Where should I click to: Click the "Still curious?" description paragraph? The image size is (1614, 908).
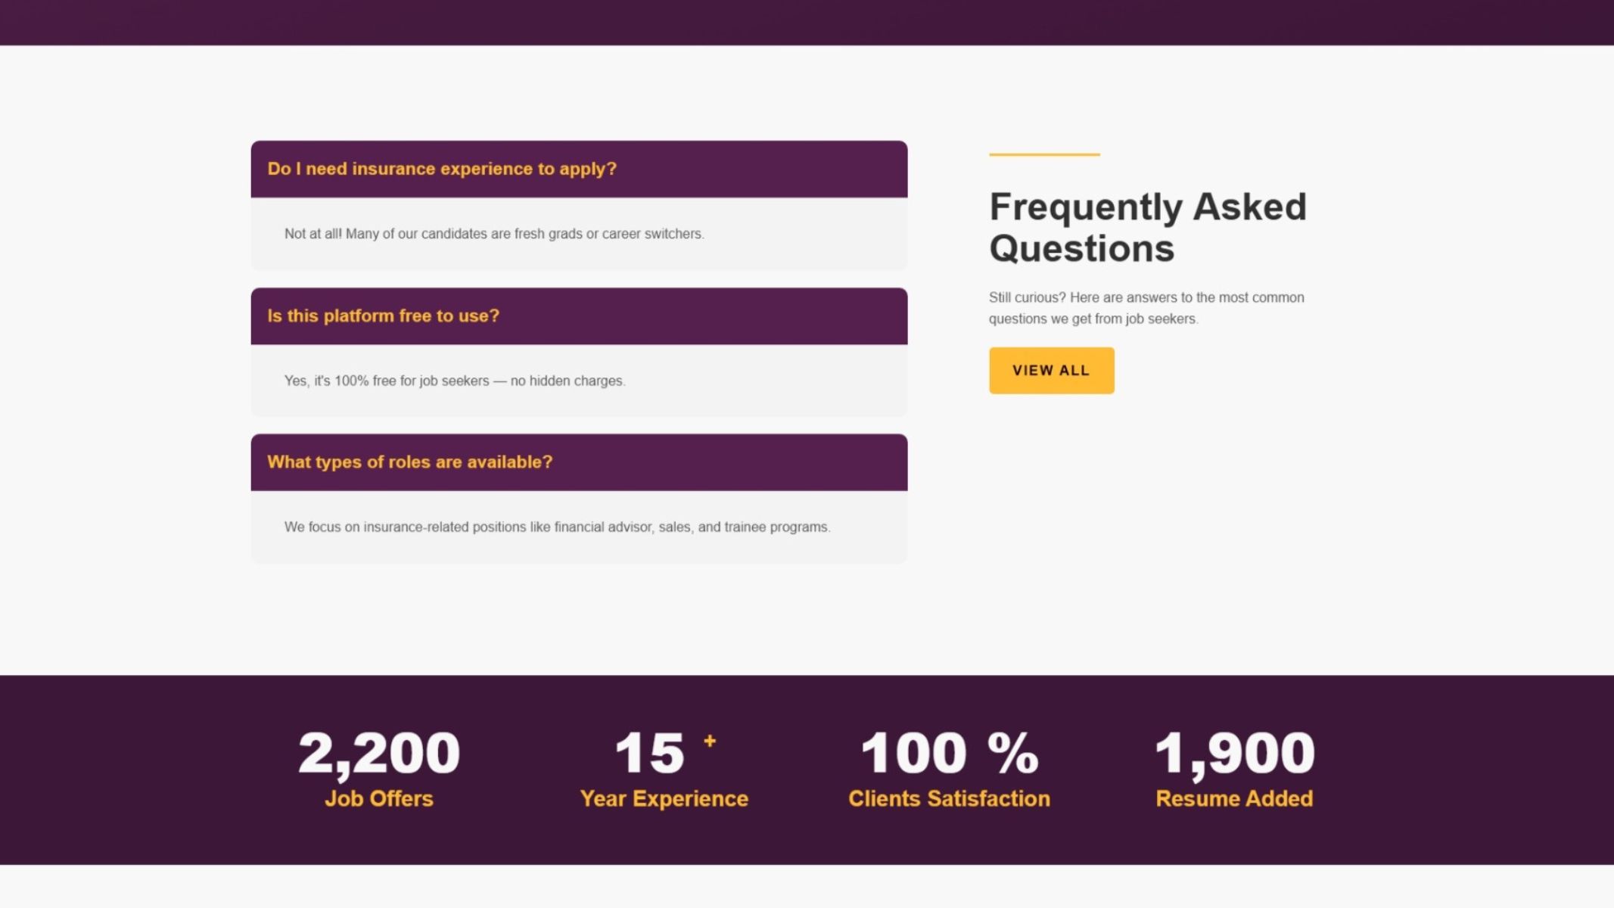pyautogui.click(x=1146, y=308)
